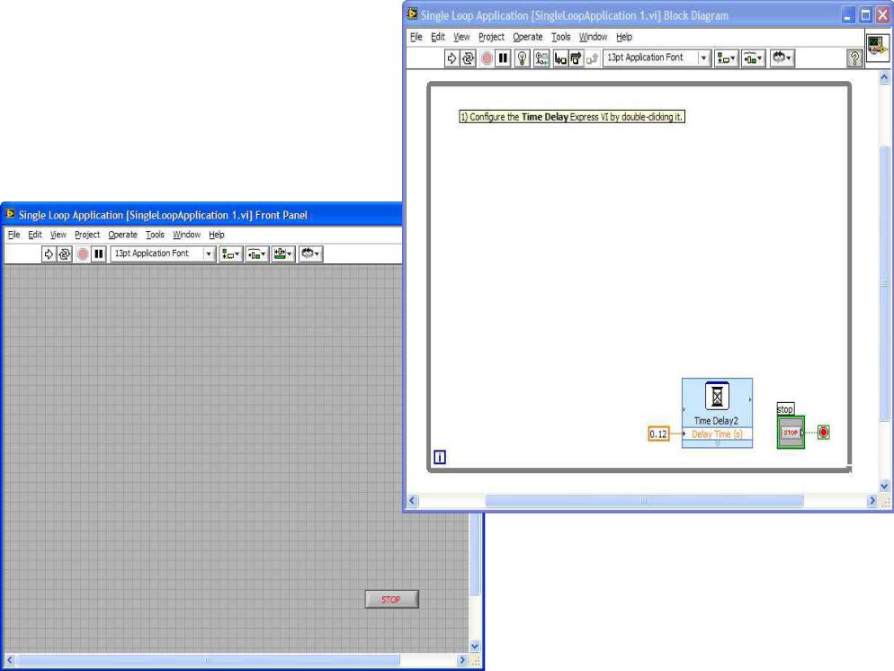Open Project menu in Block Diagram

pyautogui.click(x=491, y=37)
